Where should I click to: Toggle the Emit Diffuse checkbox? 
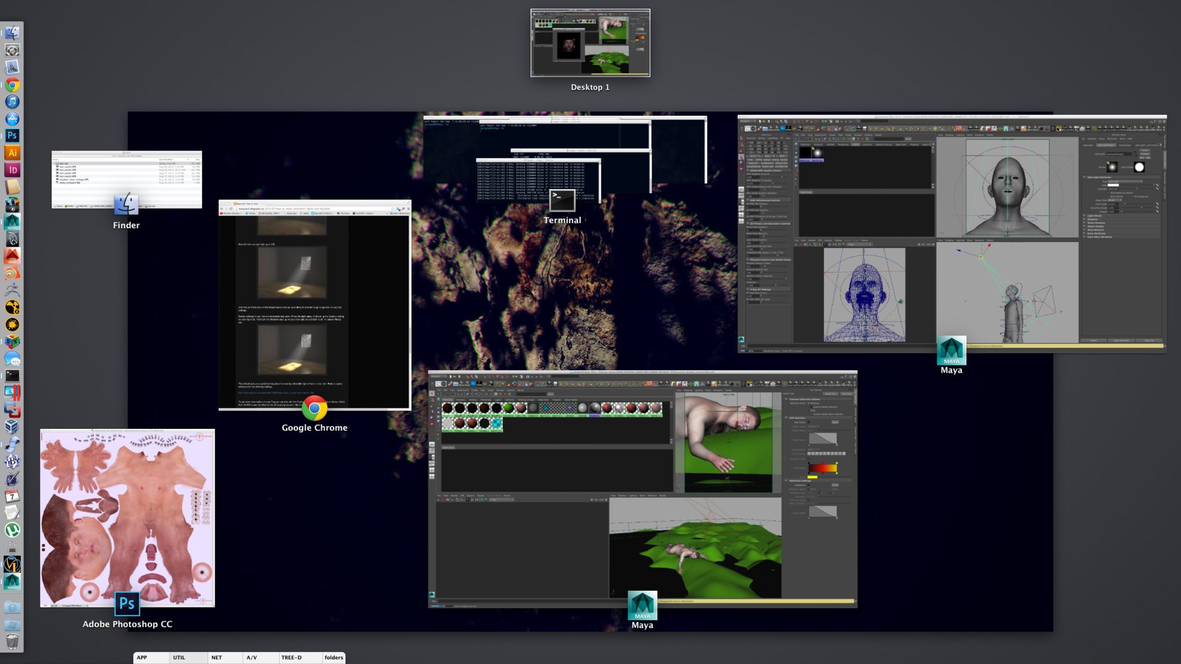tap(1109, 197)
